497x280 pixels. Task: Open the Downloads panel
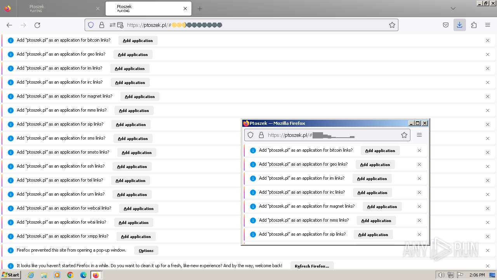click(460, 25)
